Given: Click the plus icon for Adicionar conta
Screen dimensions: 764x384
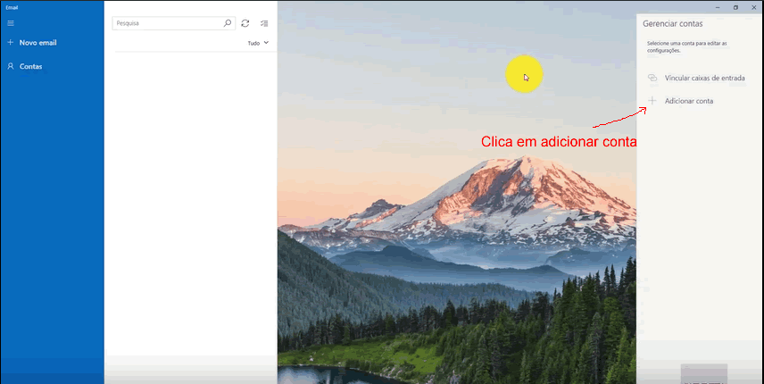Looking at the screenshot, I should click(652, 101).
